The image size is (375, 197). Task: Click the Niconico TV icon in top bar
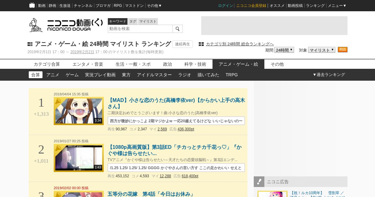(x=32, y=5)
